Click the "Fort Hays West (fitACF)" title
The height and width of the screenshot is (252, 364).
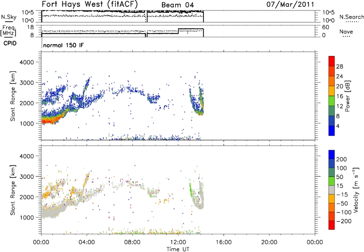[x=90, y=4]
